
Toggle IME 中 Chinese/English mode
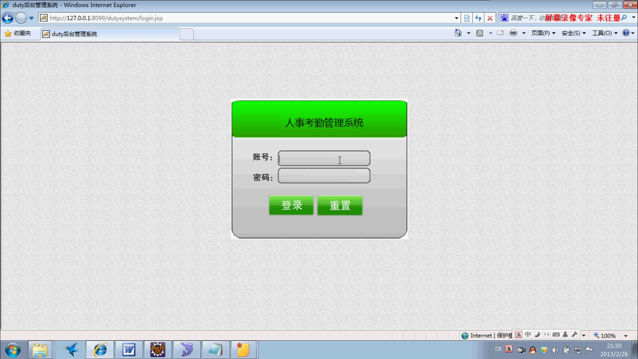coord(528,334)
